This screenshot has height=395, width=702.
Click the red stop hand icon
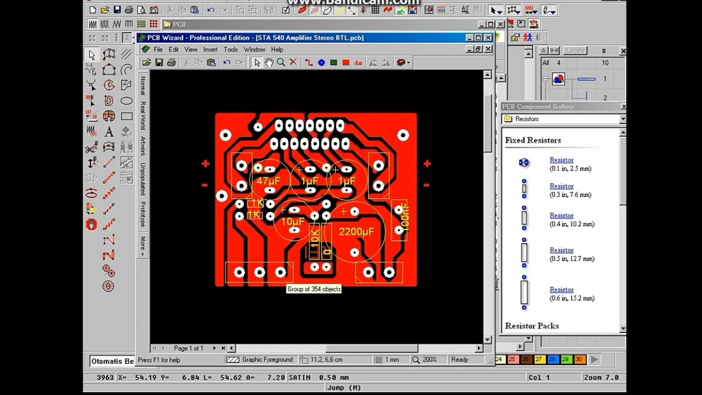[91, 224]
